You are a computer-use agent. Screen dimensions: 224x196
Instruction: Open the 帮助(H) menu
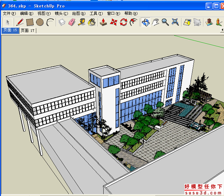(131, 14)
